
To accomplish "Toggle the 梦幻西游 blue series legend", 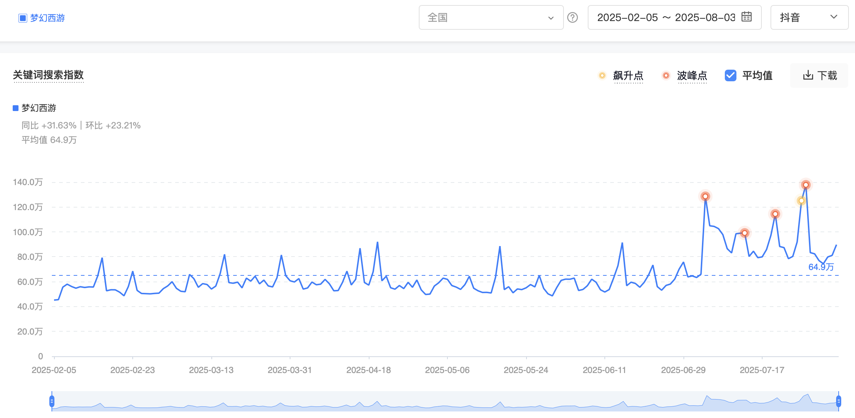I will coord(34,108).
